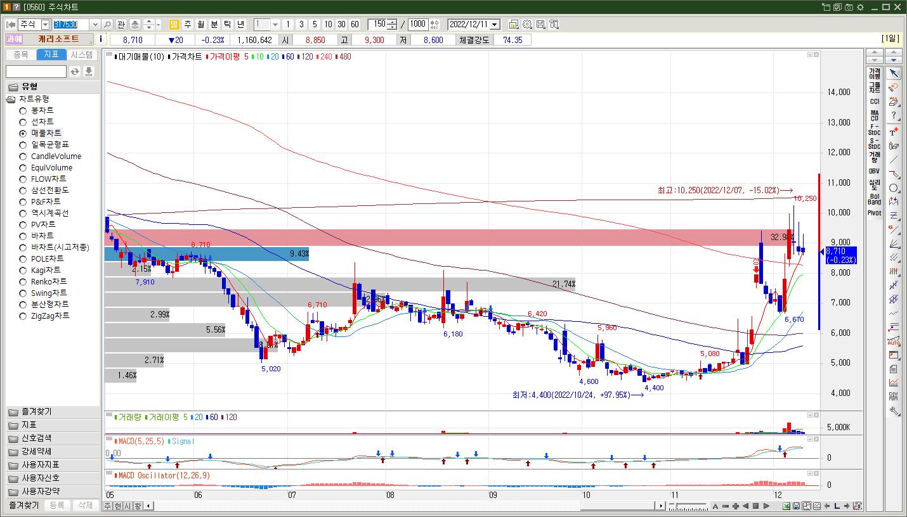Click the floppy disk save icon at bottom
The height and width of the screenshot is (517, 907).
[797, 506]
